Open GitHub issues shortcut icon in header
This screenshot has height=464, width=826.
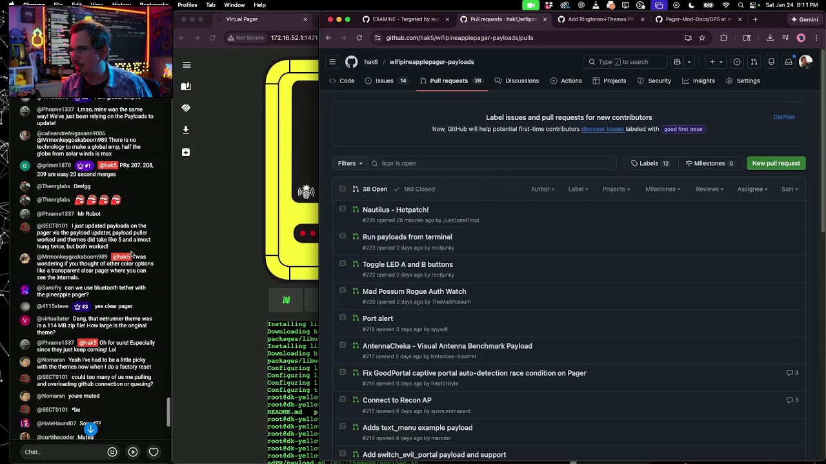coord(737,62)
